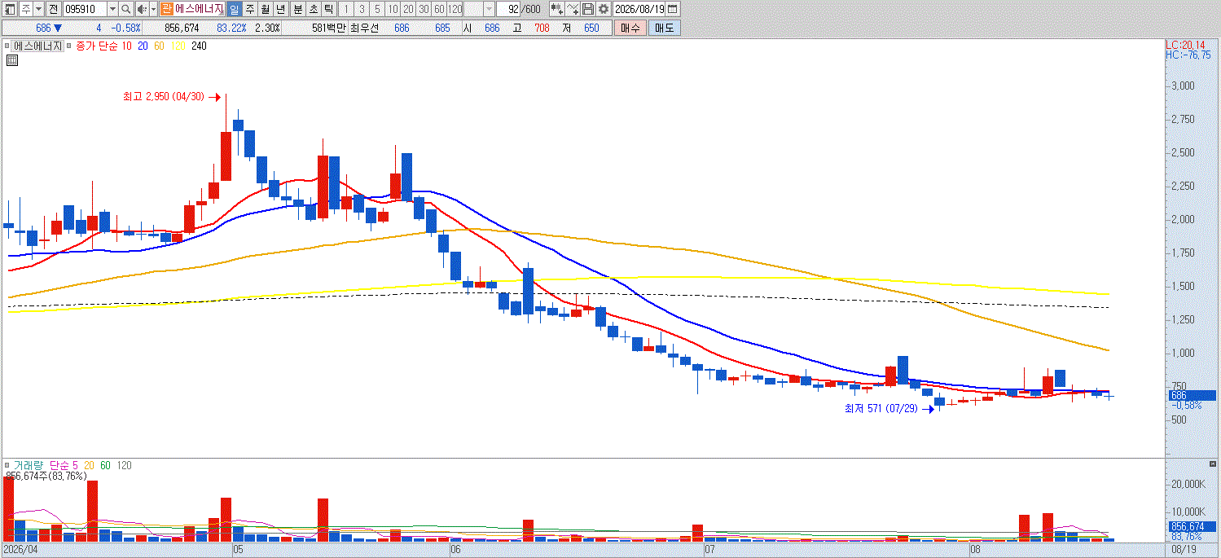
Task: Click the magnifier stock search icon
Action: pyautogui.click(x=126, y=9)
